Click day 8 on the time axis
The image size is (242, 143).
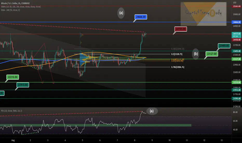[x=135, y=140]
